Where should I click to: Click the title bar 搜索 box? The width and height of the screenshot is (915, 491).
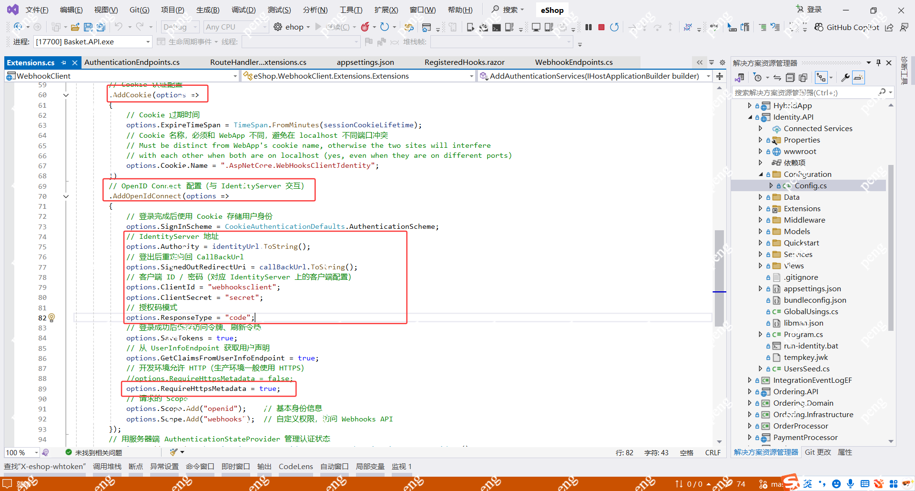[x=508, y=10]
